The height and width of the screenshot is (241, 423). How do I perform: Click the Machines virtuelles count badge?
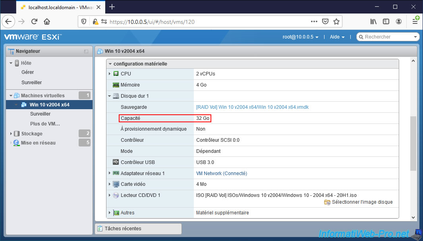(x=85, y=95)
